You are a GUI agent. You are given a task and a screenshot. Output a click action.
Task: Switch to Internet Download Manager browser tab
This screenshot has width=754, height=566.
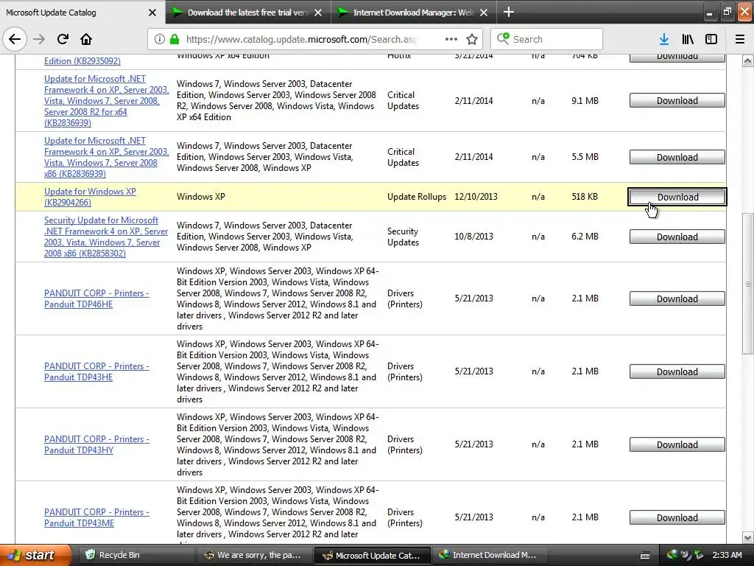[x=414, y=12]
